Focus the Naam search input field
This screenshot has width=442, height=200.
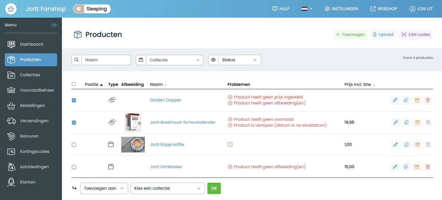click(x=106, y=60)
